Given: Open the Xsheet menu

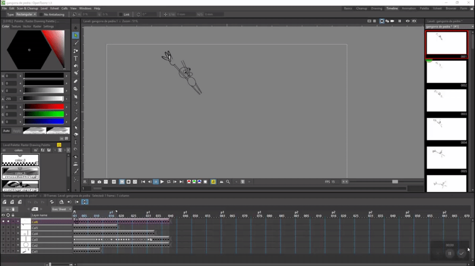Looking at the screenshot, I should point(55,9).
